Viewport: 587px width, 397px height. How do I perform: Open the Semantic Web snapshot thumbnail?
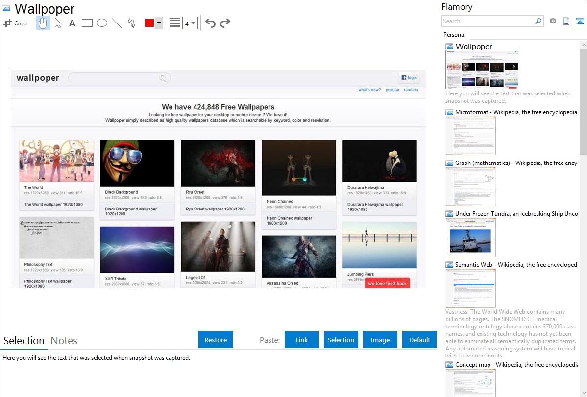pos(470,288)
